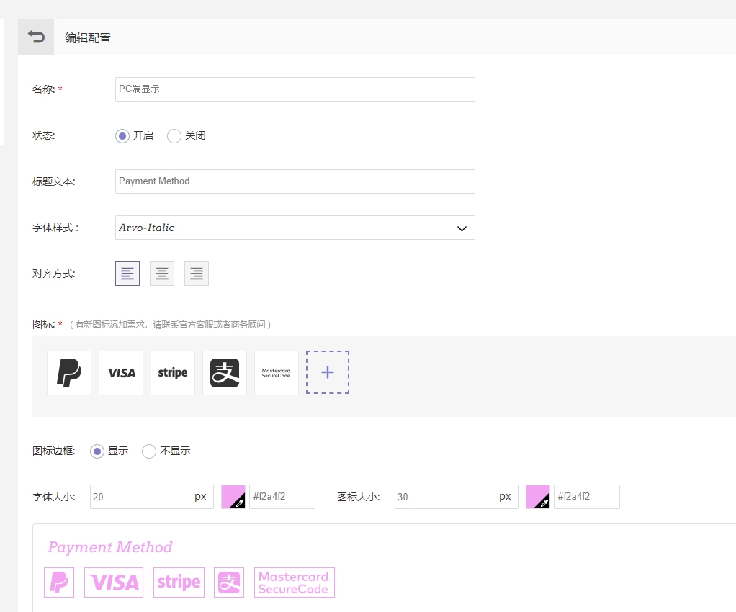This screenshot has width=736, height=612.
Task: Select the VISA icon tile
Action: coord(121,373)
